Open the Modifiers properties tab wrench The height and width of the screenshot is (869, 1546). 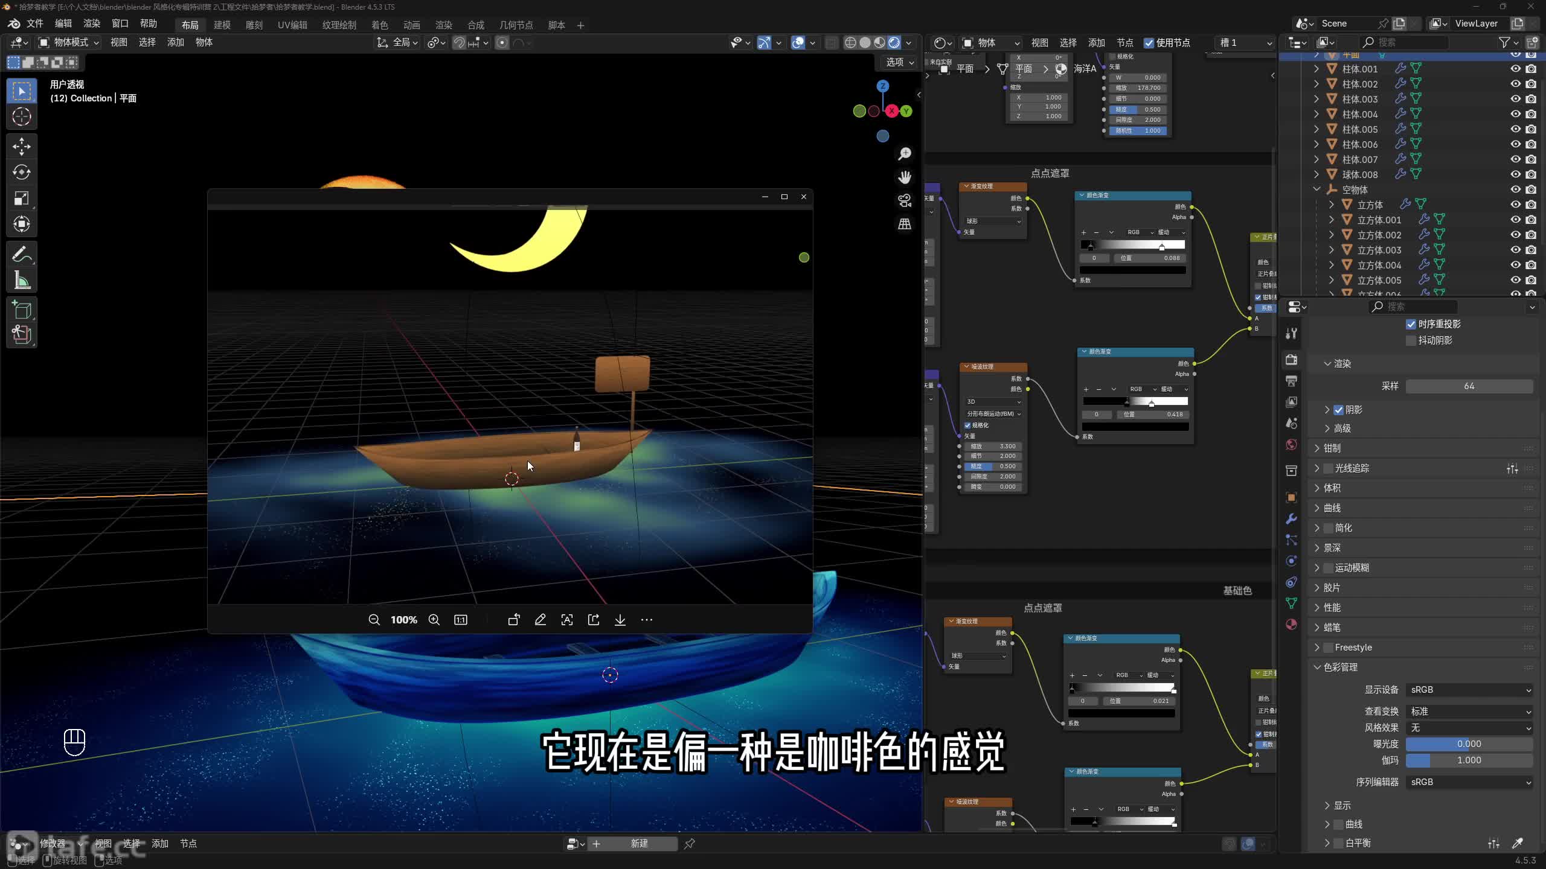(x=1292, y=519)
